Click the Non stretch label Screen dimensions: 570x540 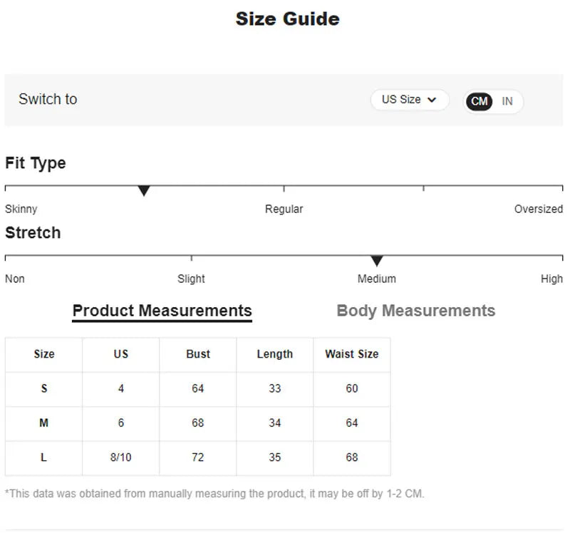pyautogui.click(x=15, y=279)
